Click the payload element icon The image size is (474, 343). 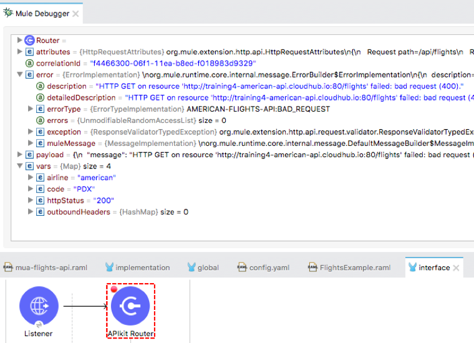[29, 155]
